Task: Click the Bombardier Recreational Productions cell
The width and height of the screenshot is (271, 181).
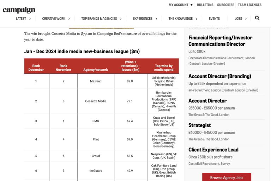Action: click(164, 101)
